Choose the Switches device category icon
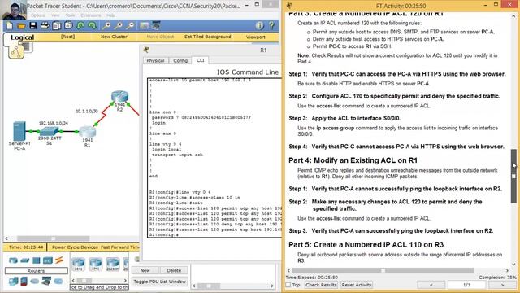Screen dimensions: 520x293 (x=25, y=260)
